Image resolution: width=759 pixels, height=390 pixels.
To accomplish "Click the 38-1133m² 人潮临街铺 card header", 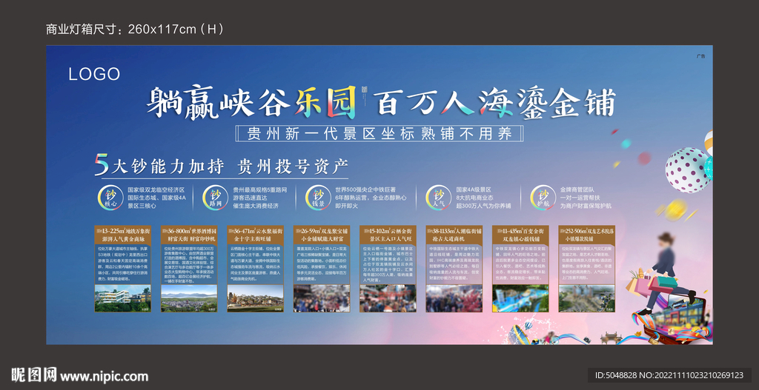I will 454,235.
